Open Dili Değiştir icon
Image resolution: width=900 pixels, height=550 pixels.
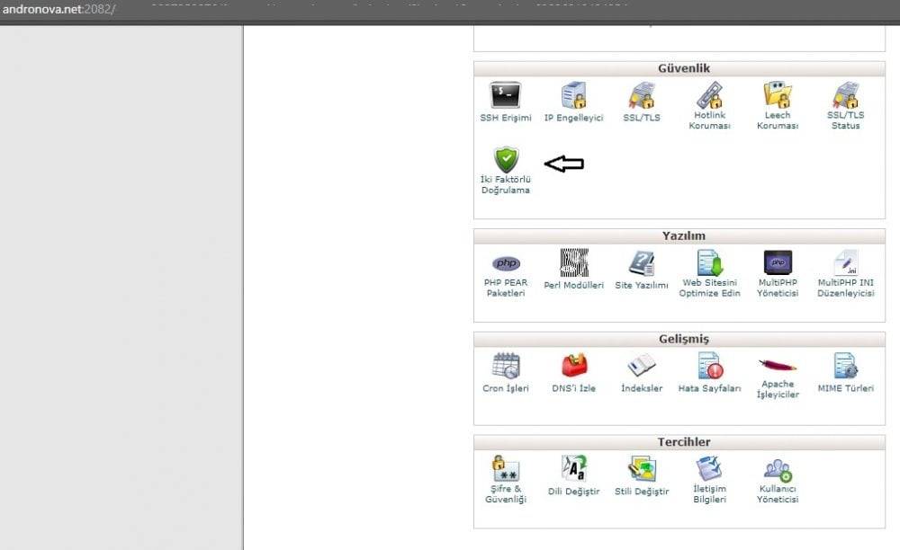(x=574, y=468)
